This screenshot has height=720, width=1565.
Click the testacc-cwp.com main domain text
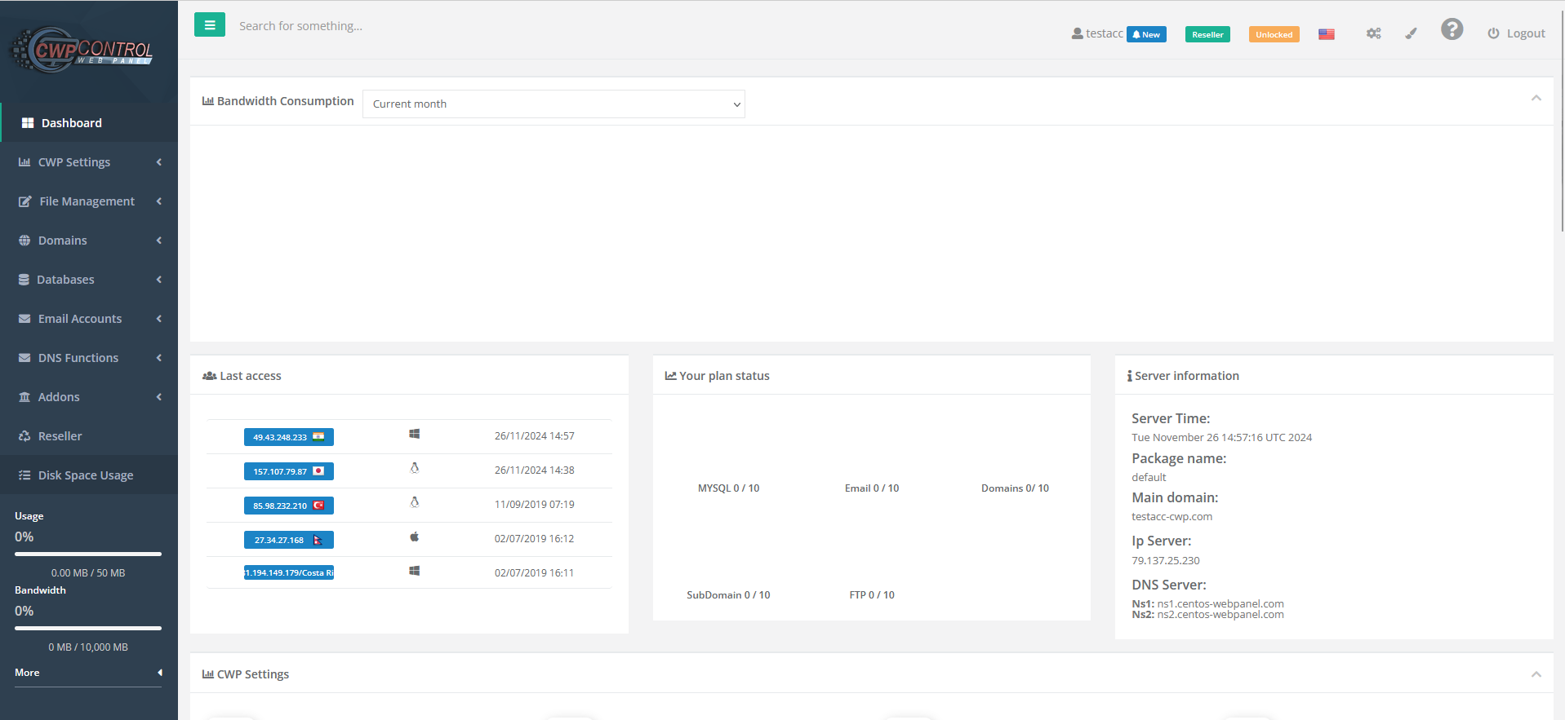coord(1172,516)
